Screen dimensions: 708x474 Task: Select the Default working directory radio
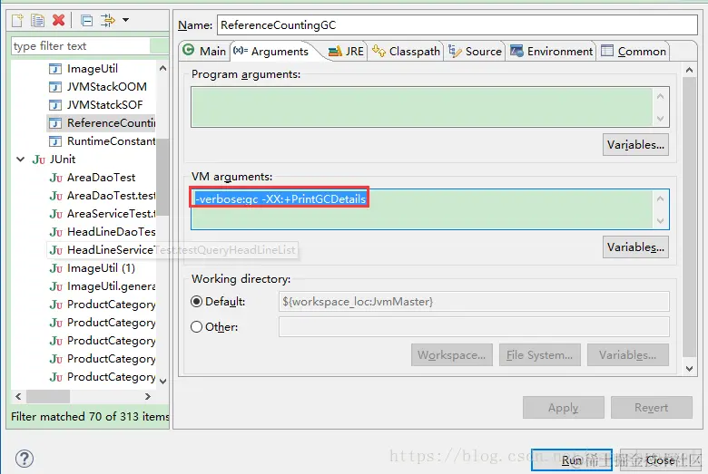196,301
